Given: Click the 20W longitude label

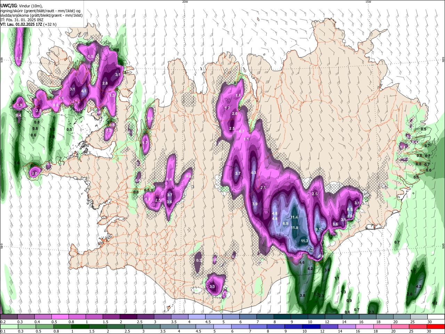Looking at the screenshot, I should pyautogui.click(x=185, y=2).
